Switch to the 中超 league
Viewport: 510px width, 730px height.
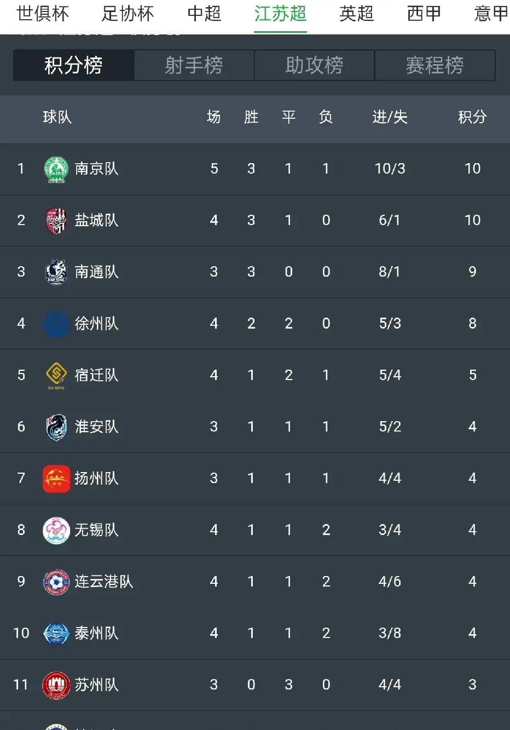[x=204, y=14]
